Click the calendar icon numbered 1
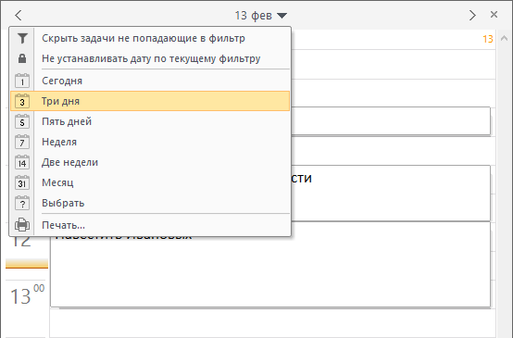Screen dimensions: 513x338 [22, 81]
